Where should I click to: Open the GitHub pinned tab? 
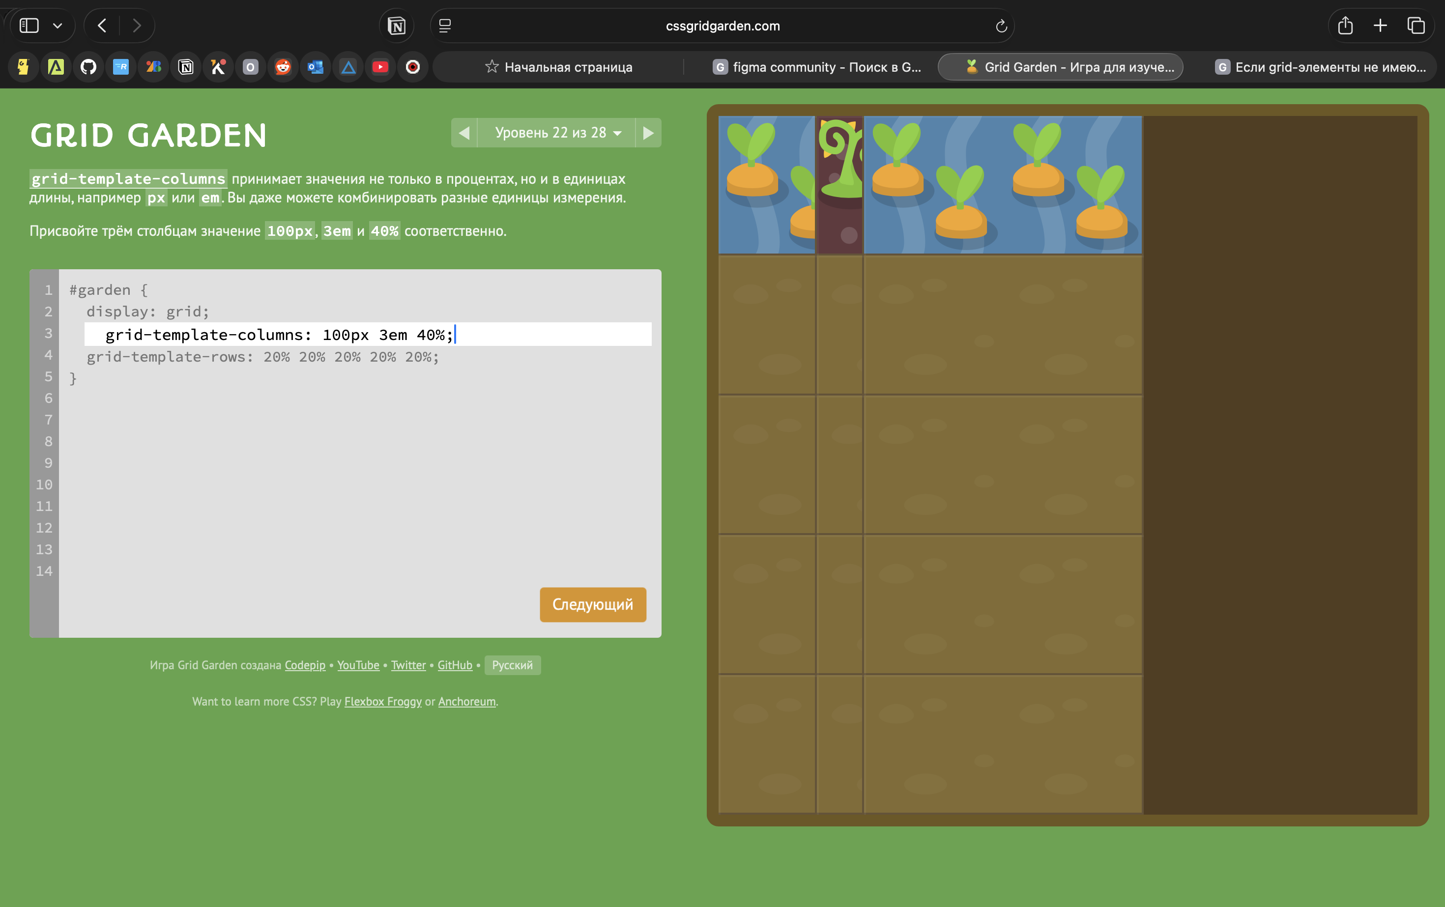pos(88,67)
